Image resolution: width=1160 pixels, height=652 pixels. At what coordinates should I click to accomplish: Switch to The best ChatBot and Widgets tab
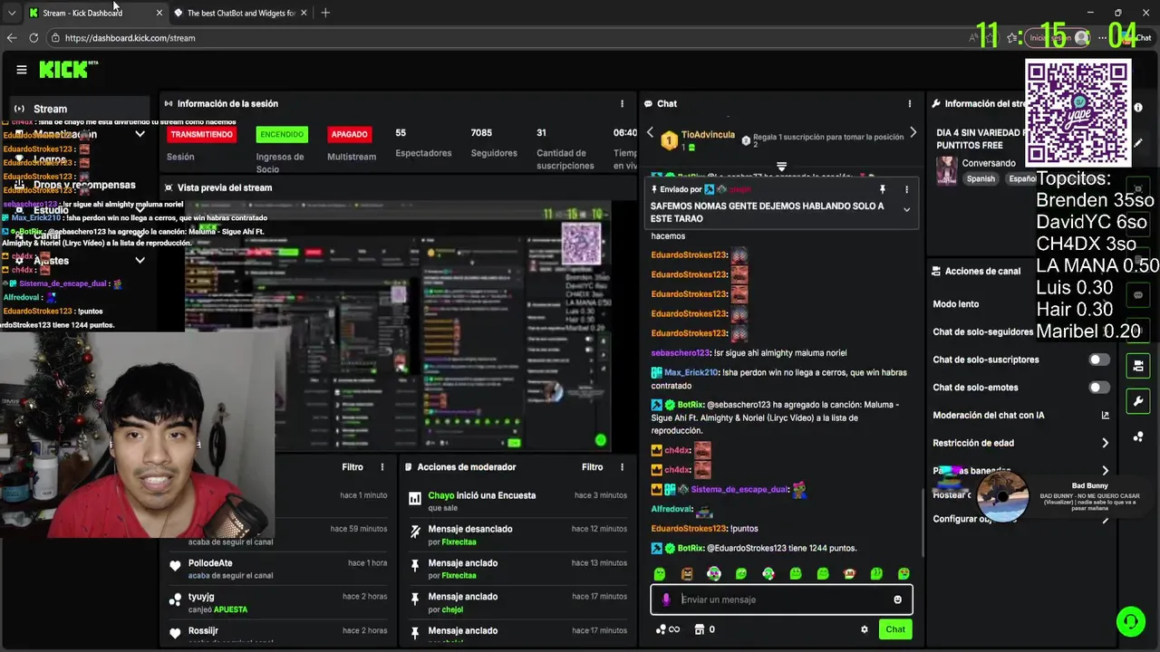pos(241,13)
